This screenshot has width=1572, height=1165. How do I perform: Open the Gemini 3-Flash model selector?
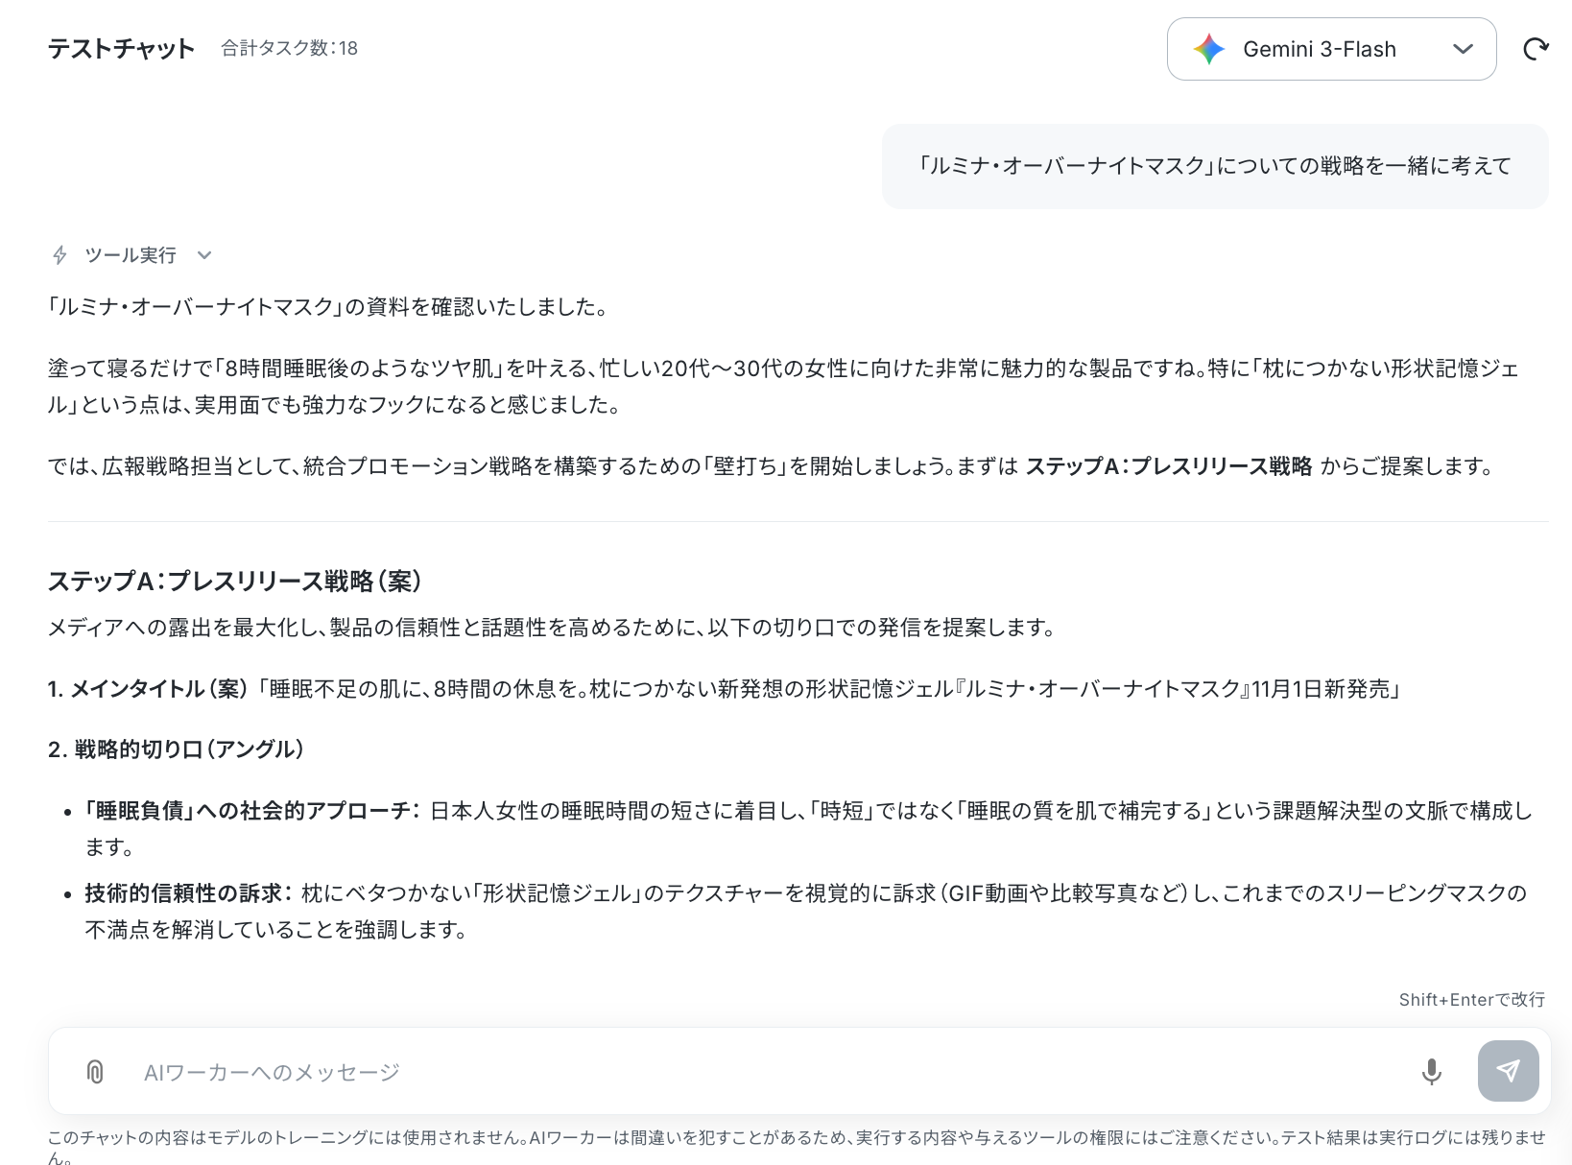click(x=1331, y=49)
